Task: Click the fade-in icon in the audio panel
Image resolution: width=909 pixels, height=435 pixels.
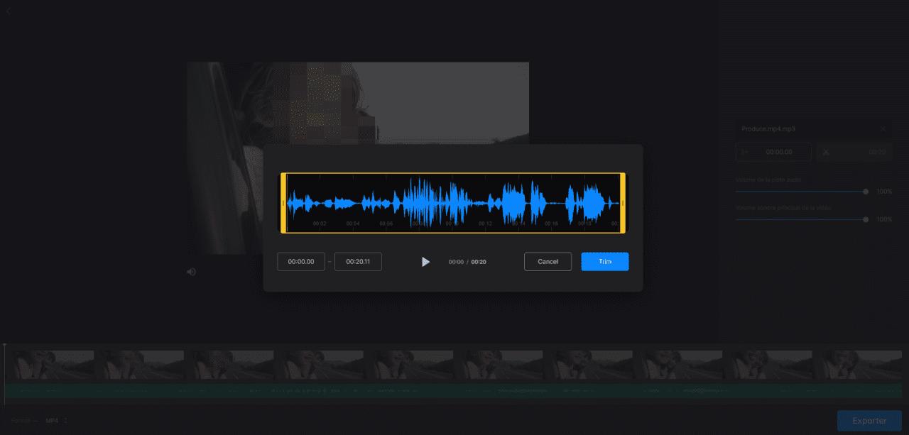Action: tap(743, 152)
